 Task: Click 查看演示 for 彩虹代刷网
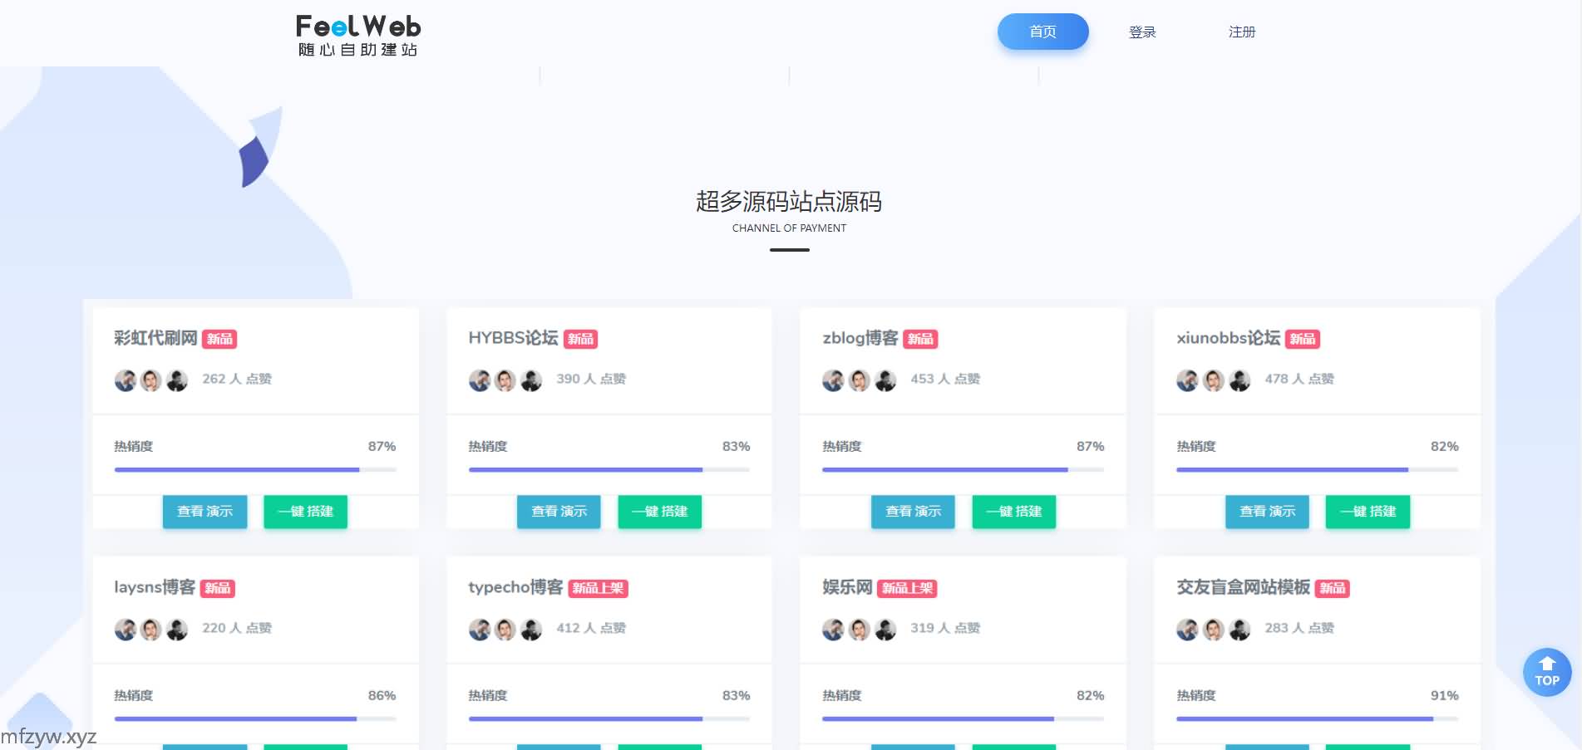click(205, 512)
